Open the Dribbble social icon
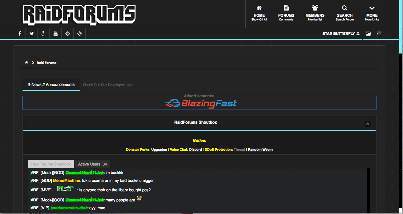 pyautogui.click(x=79, y=34)
